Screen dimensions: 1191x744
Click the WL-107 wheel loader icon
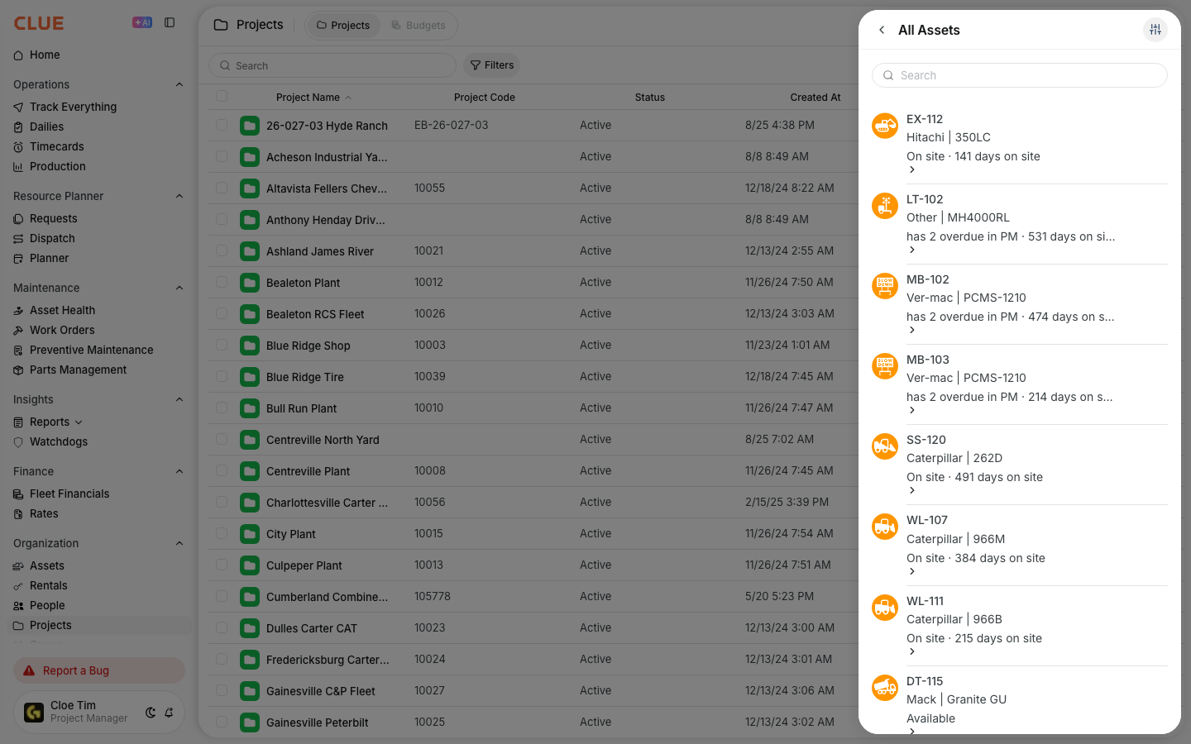pos(885,527)
